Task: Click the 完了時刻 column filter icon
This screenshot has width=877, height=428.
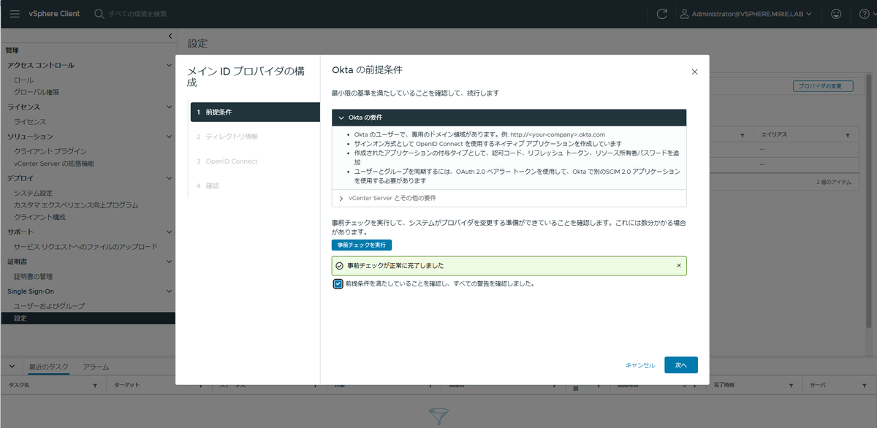Action: 791,384
